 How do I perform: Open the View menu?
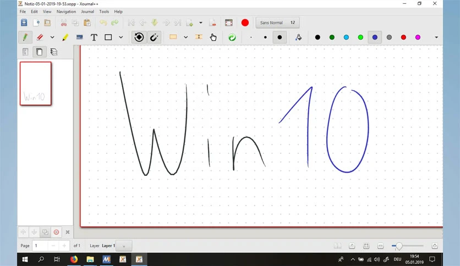click(47, 12)
